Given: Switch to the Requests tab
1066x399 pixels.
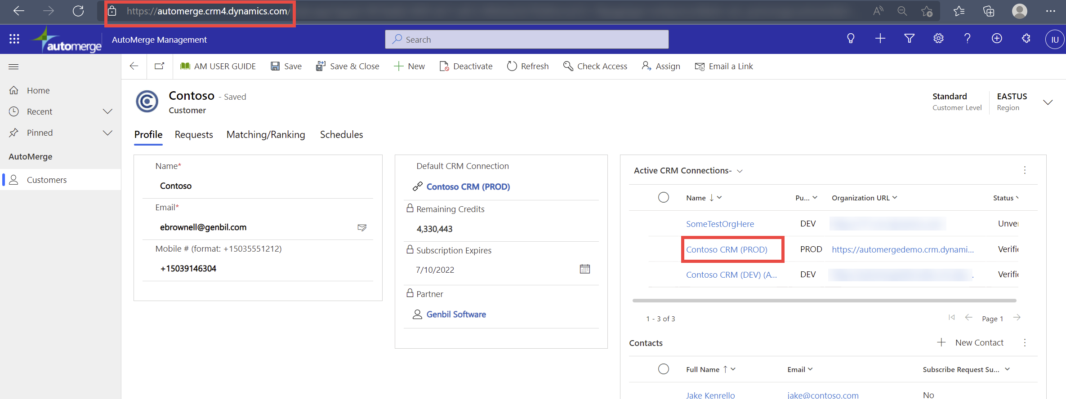Looking at the screenshot, I should point(194,134).
